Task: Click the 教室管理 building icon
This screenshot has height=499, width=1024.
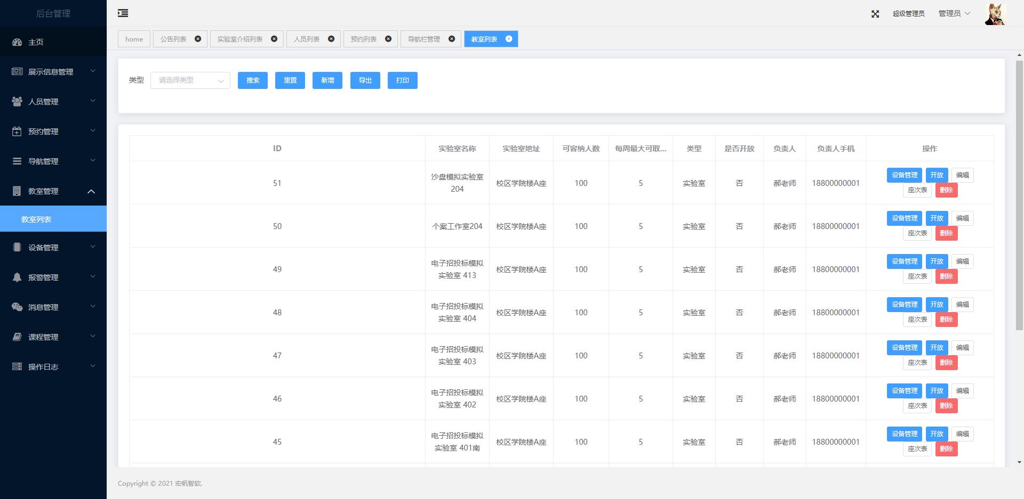Action: point(17,191)
